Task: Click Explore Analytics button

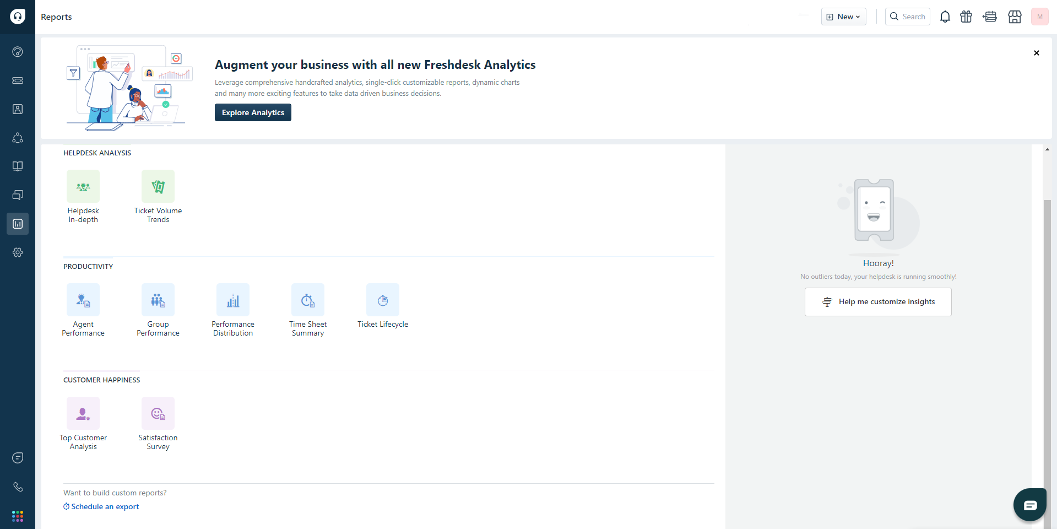Action: (253, 112)
